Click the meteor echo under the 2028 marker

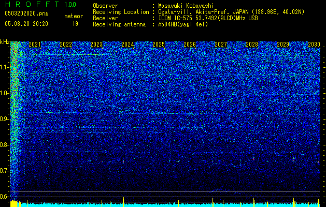(254, 159)
